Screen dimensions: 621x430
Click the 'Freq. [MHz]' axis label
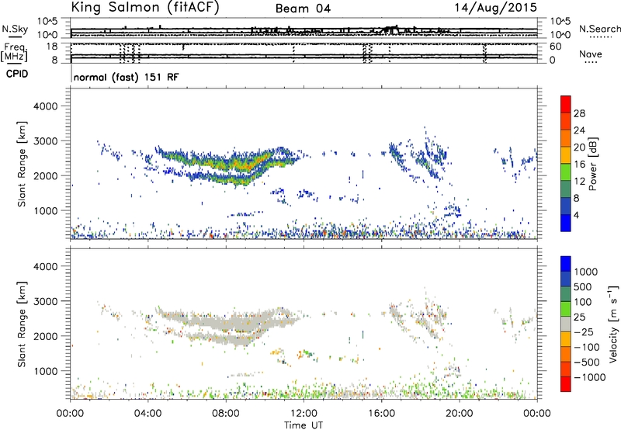point(15,52)
